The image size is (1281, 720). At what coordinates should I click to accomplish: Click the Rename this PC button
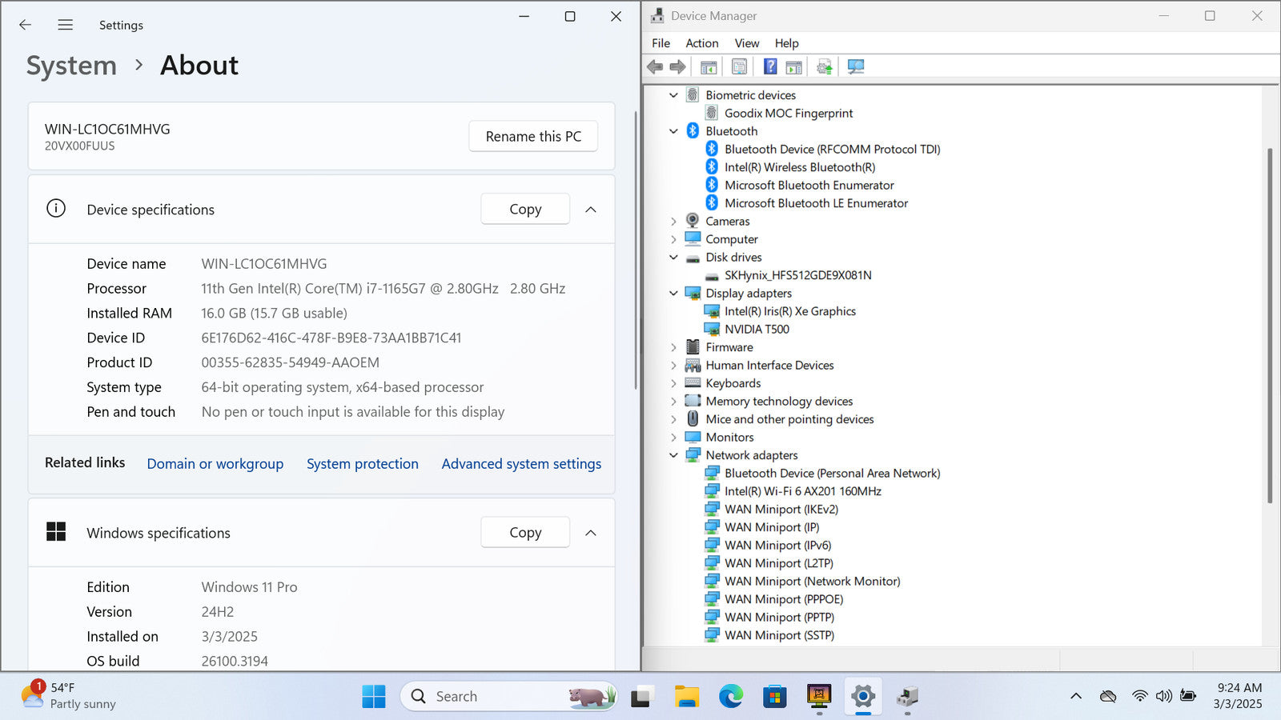pos(533,136)
